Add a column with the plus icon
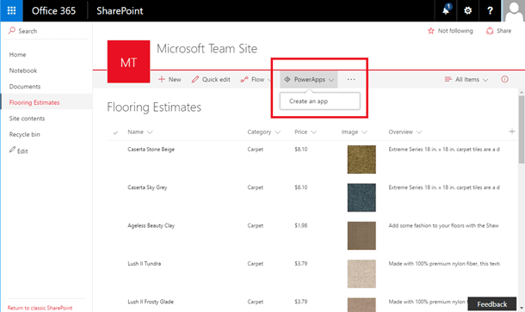The image size is (525, 312). point(512,132)
